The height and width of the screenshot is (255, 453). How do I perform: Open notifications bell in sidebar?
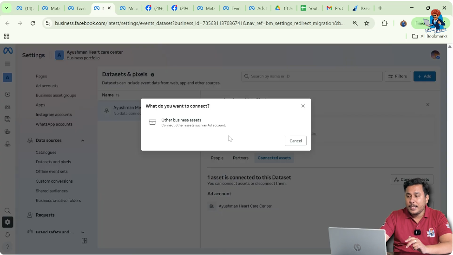click(x=7, y=235)
